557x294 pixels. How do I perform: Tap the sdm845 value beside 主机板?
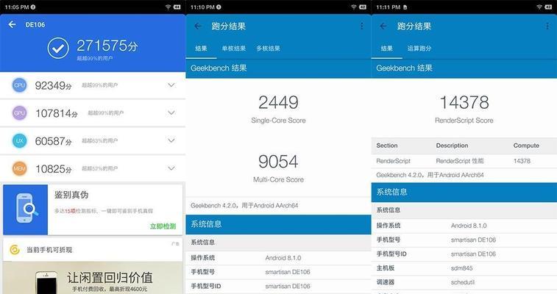click(x=462, y=268)
